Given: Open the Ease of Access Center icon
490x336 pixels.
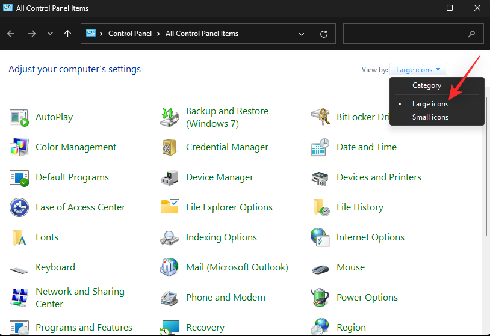Looking at the screenshot, I should coord(19,207).
